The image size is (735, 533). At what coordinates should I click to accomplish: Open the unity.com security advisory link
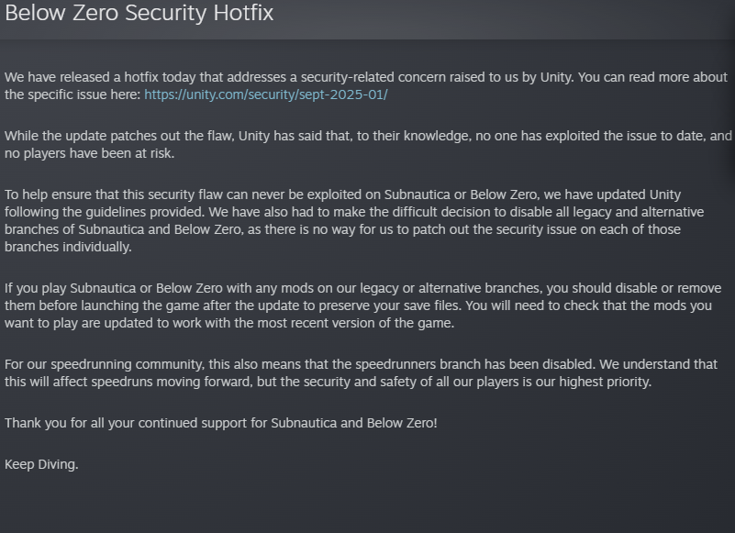pos(265,94)
